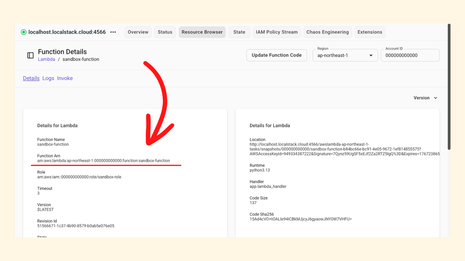This screenshot has width=465, height=261.
Task: Open the Region dropdown showing ap-northeast-1
Action: coord(345,55)
